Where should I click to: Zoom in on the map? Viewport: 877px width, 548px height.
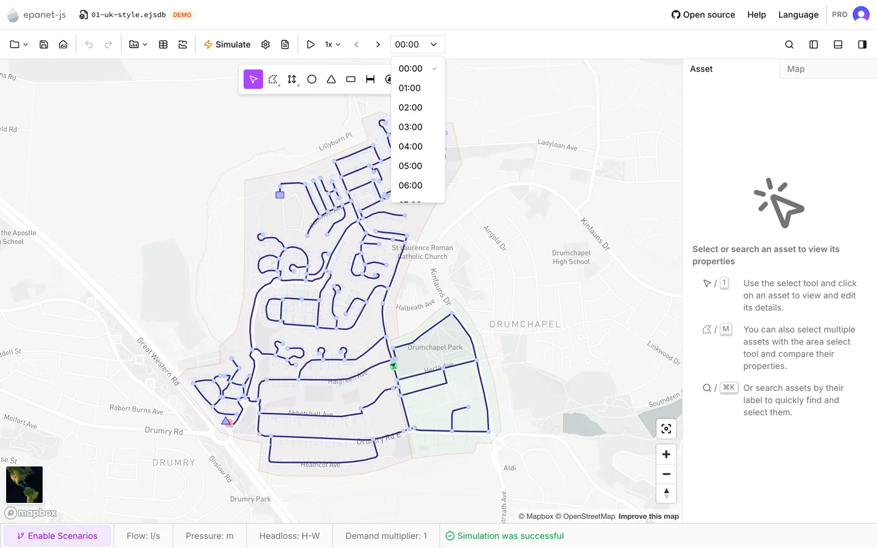click(x=666, y=454)
